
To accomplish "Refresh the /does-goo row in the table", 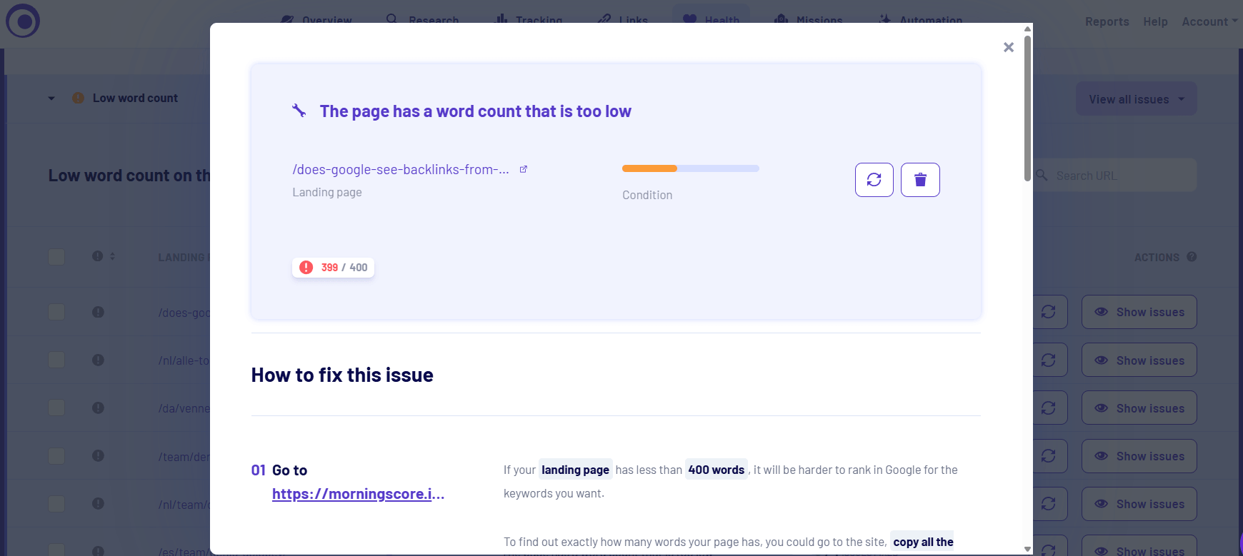I will click(x=1049, y=312).
